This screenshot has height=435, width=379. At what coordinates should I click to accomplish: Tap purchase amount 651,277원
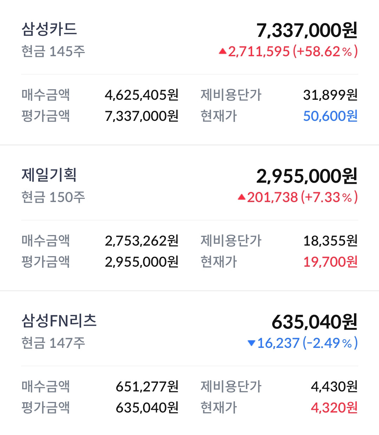(x=147, y=387)
